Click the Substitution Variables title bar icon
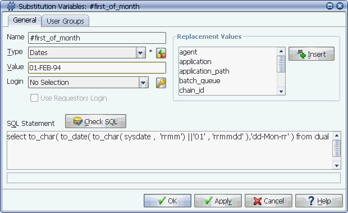348x213 pixels. pyautogui.click(x=11, y=6)
